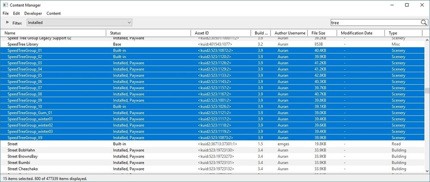Screen dimensions: 430x182
Task: Sort by the Build column header
Action: [261, 33]
